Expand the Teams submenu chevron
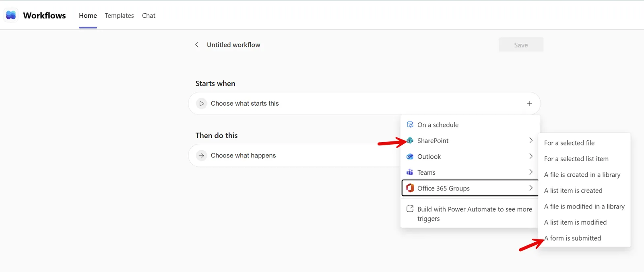The image size is (644, 272). [x=531, y=172]
